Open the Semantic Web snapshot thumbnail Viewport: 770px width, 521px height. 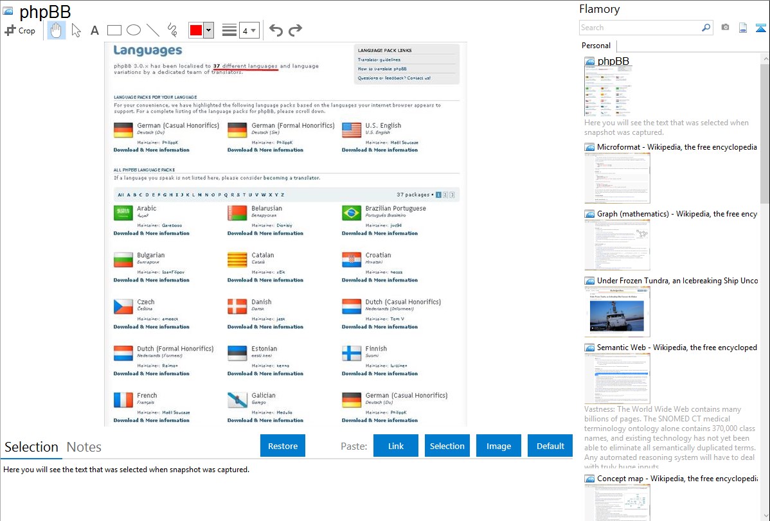tap(617, 378)
